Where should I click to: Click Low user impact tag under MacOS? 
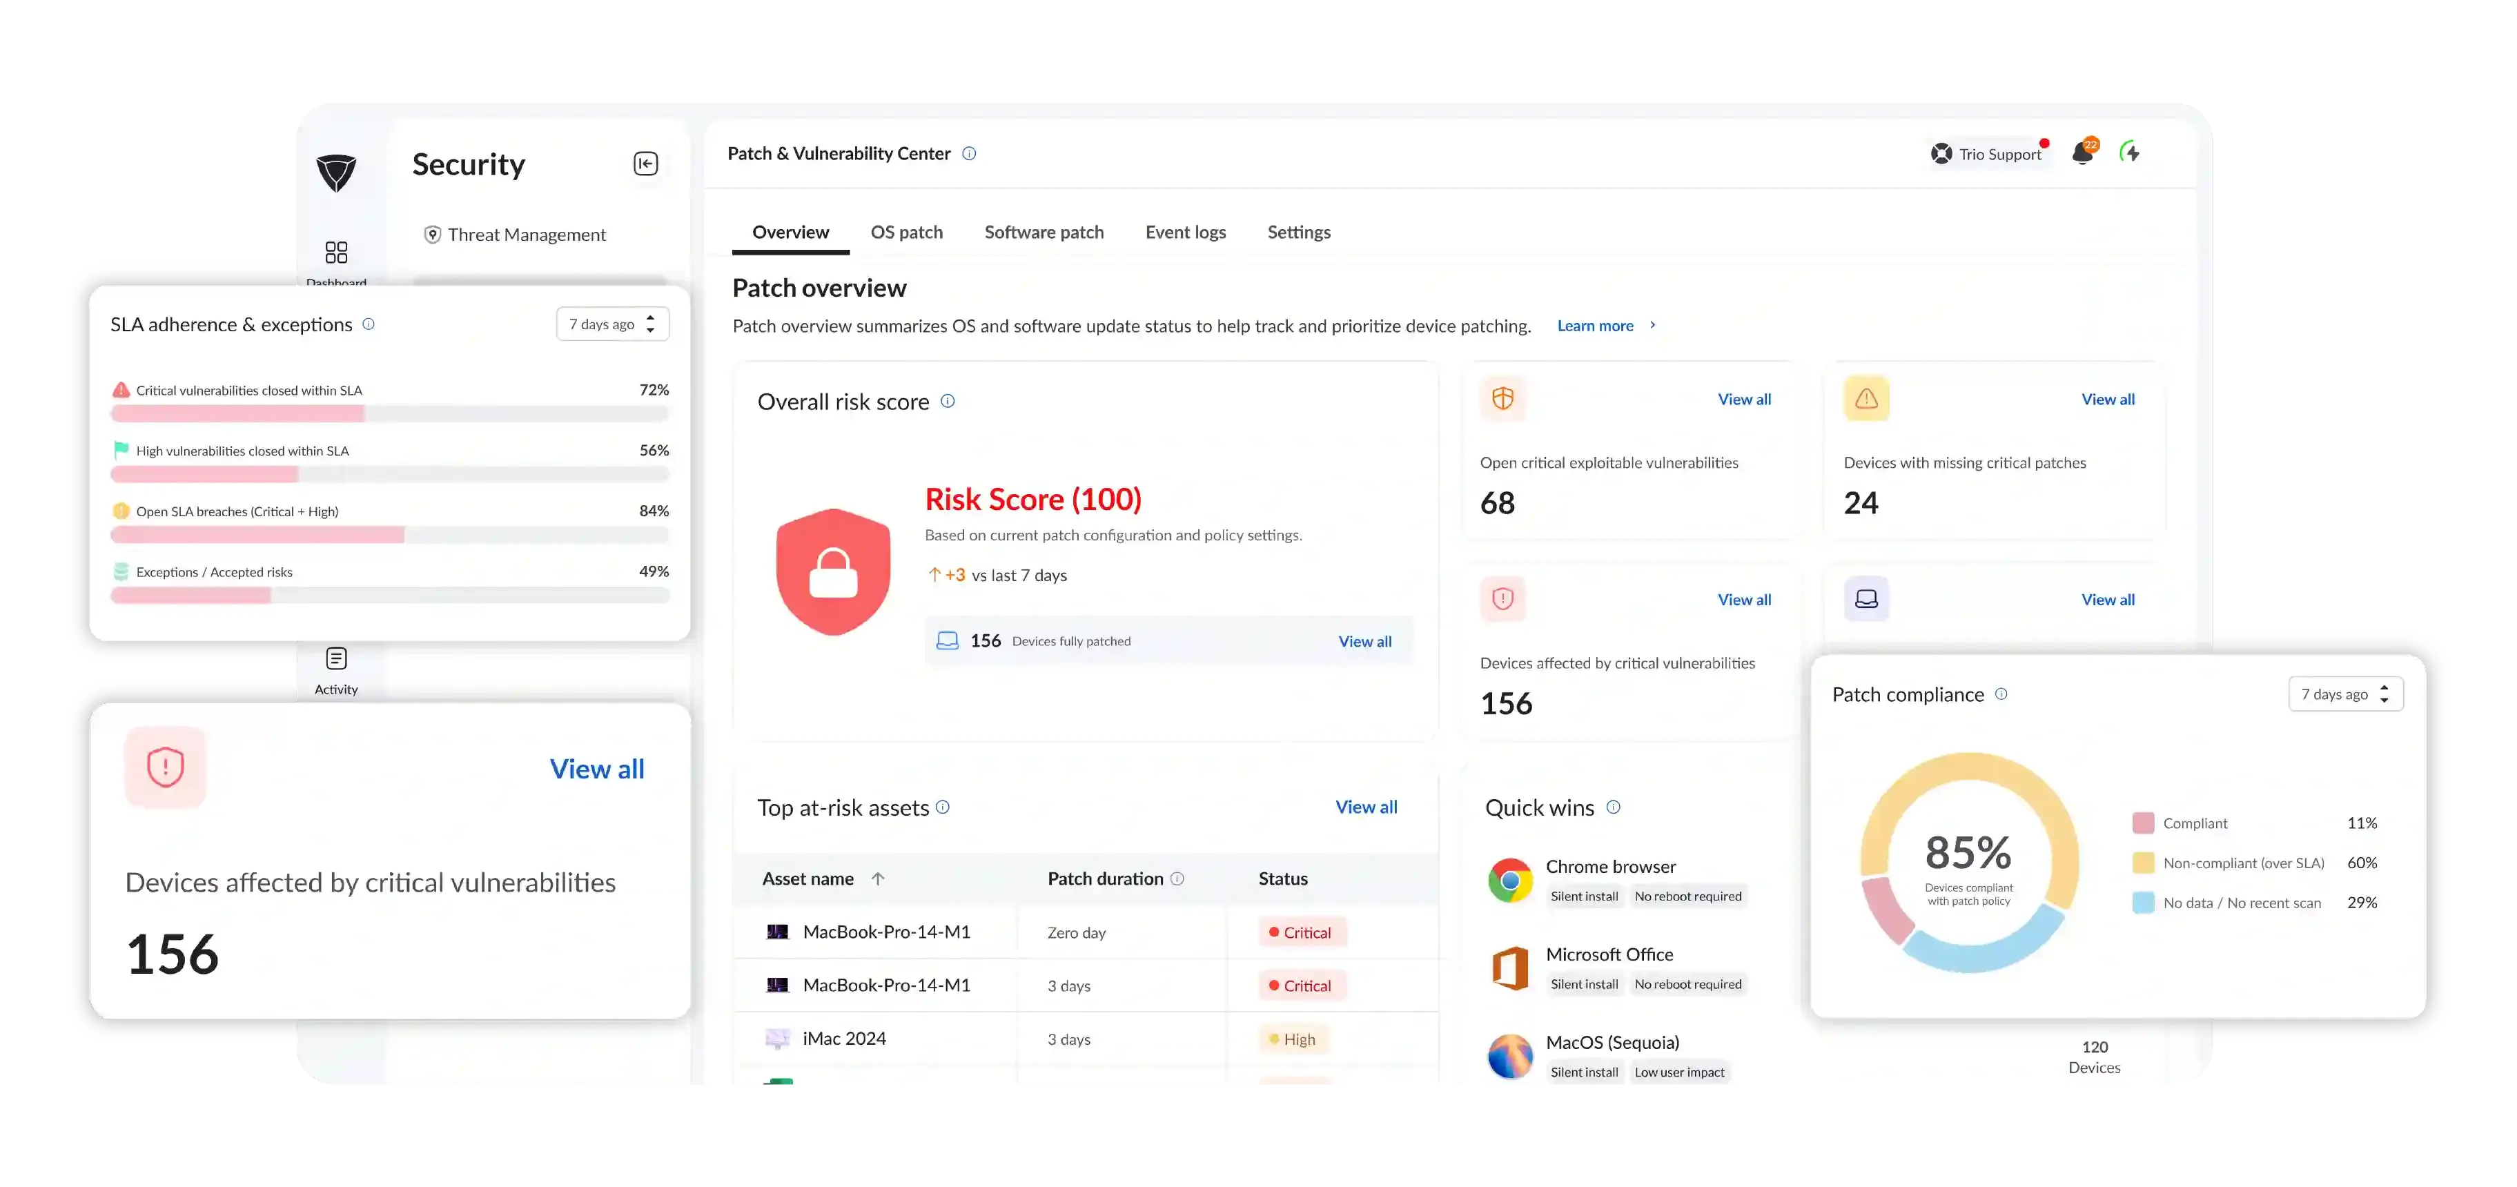(1680, 1072)
